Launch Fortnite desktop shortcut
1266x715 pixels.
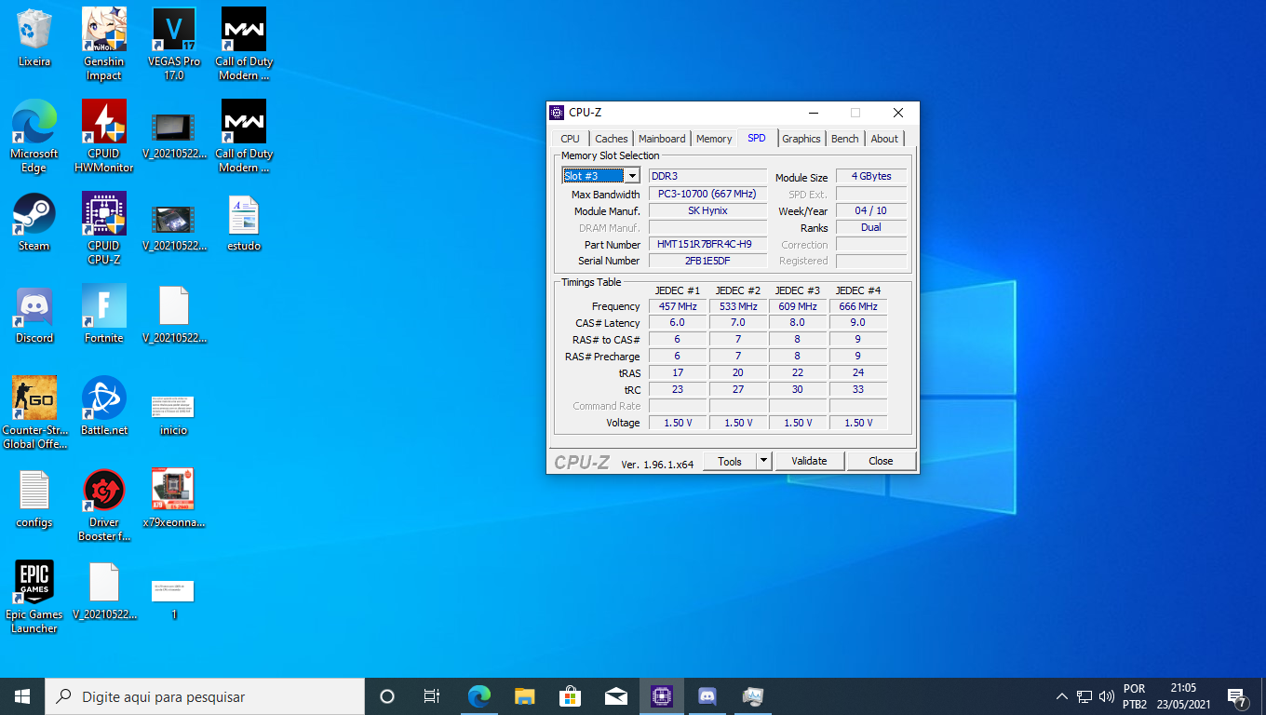tap(104, 314)
